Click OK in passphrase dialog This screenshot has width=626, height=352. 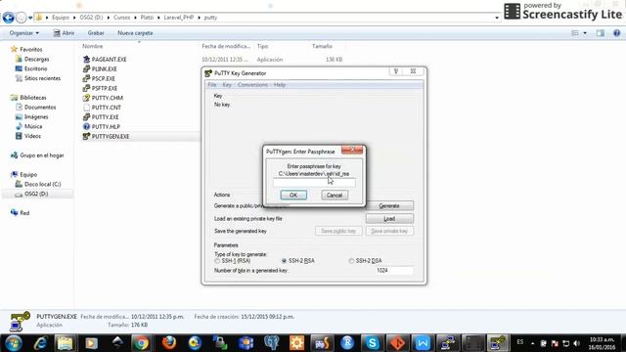[x=293, y=196]
